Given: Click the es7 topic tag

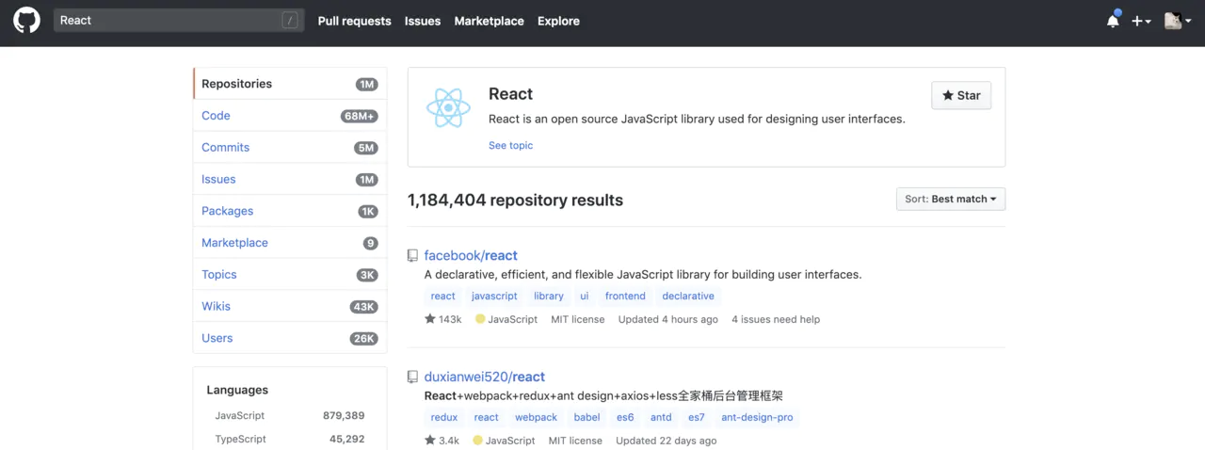Looking at the screenshot, I should (x=697, y=417).
